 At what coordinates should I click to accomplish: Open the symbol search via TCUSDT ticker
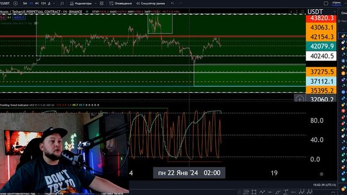pos(5,3)
